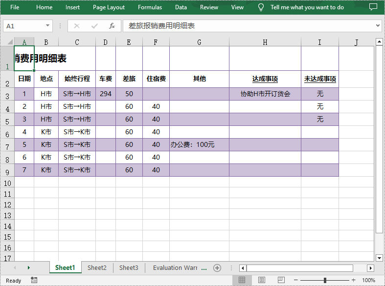Click the horizontal scrollbar thumb
Viewport: 385px width, 286px height.
point(300,268)
